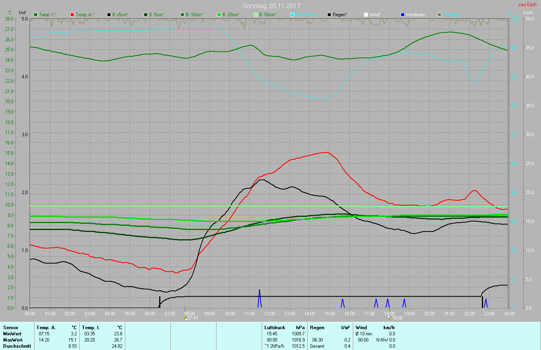541x350 pixels.
Task: Click the 1009.7 pressure minimum value
Action: pyautogui.click(x=298, y=334)
